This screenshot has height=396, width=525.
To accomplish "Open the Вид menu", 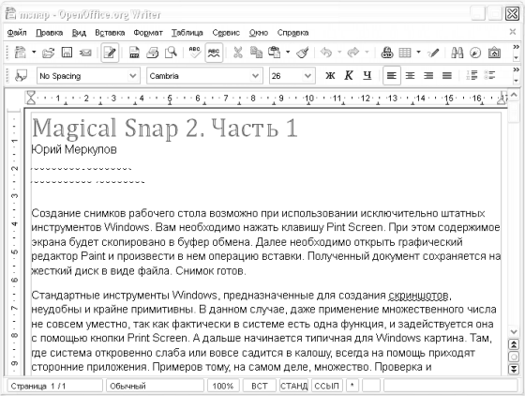I will (x=79, y=33).
